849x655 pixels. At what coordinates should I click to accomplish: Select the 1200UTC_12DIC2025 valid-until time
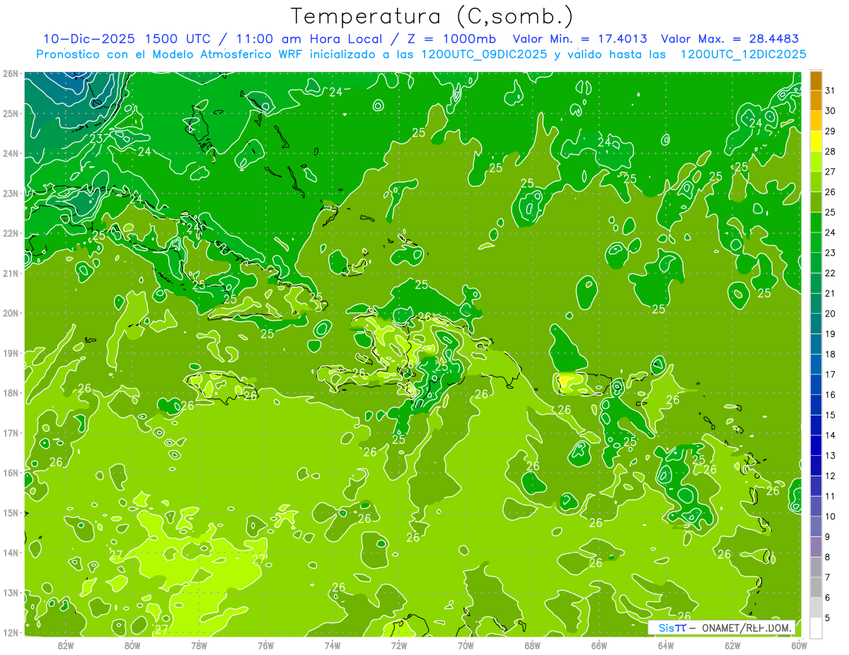(x=743, y=54)
